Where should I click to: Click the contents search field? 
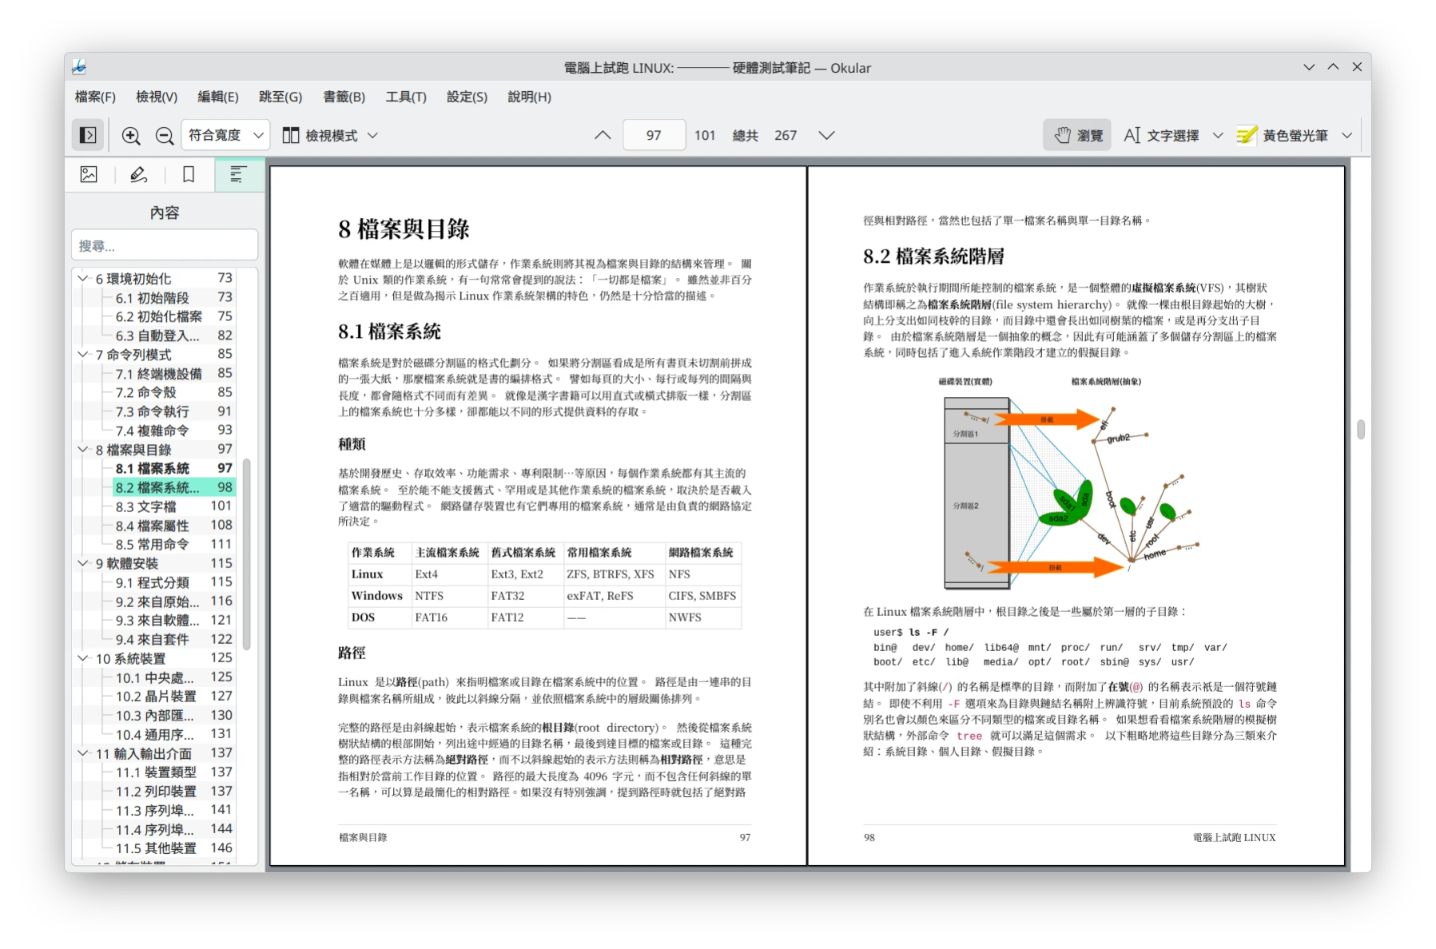click(x=165, y=246)
